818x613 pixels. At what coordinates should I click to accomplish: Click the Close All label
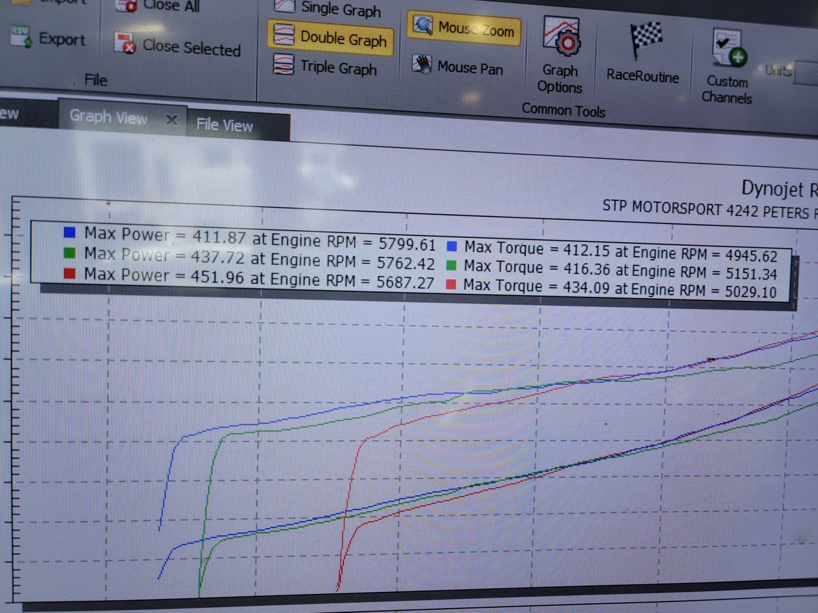pos(171,6)
